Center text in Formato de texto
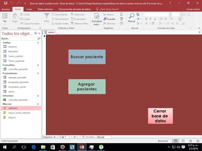 click(x=172, y=23)
